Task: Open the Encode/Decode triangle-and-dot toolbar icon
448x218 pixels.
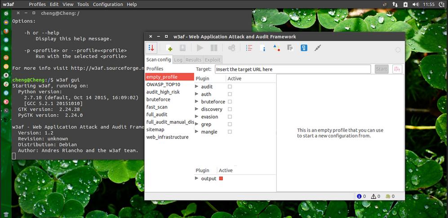Action: click(x=276, y=48)
